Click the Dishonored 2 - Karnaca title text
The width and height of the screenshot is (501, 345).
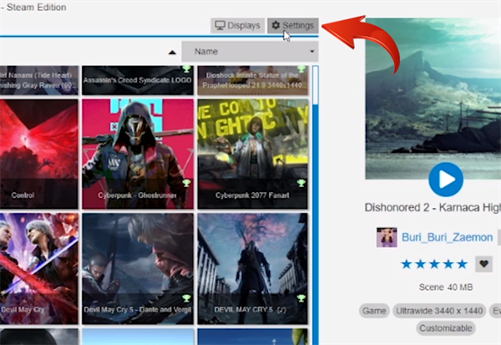click(433, 207)
